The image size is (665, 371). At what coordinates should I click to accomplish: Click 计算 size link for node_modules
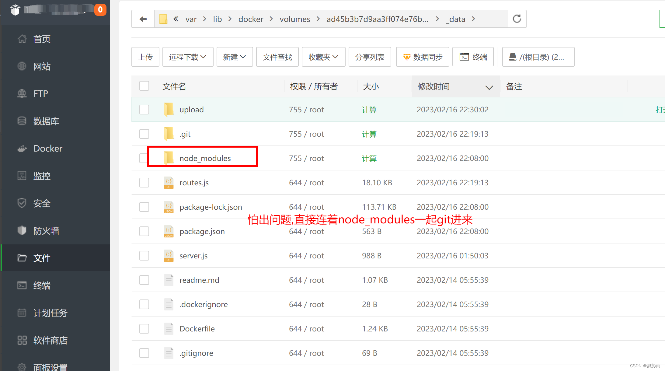click(x=369, y=158)
